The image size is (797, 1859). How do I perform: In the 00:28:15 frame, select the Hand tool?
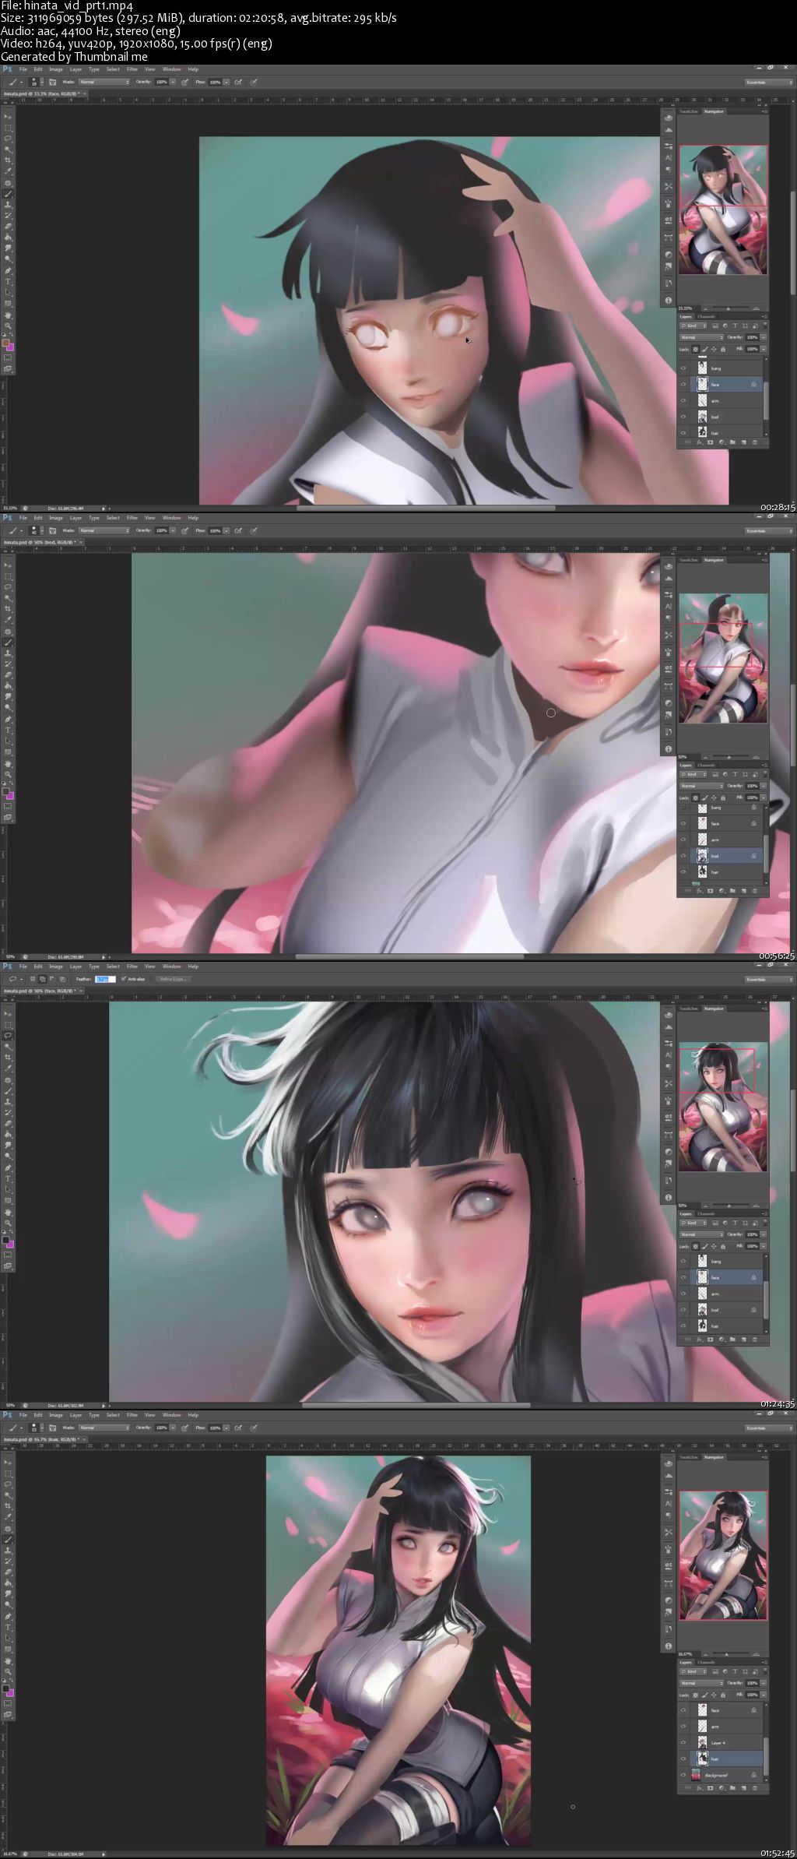click(8, 315)
